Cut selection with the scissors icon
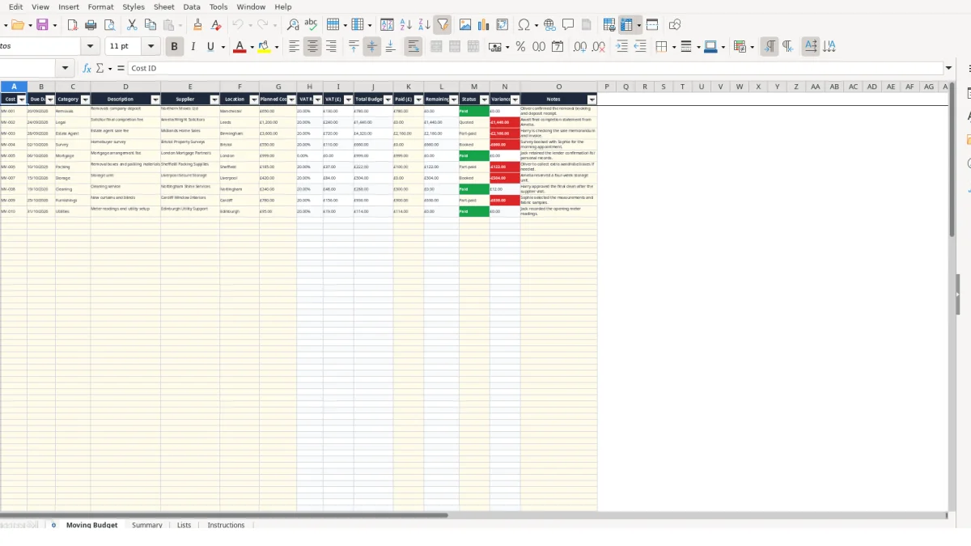This screenshot has height=546, width=971. 132,25
